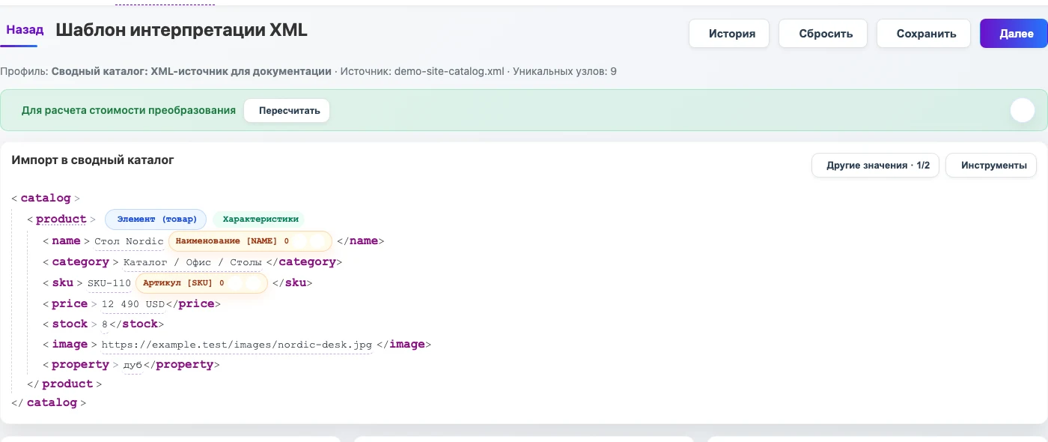The width and height of the screenshot is (1048, 442).
Task: Save the template with Сохранить
Action: [923, 34]
